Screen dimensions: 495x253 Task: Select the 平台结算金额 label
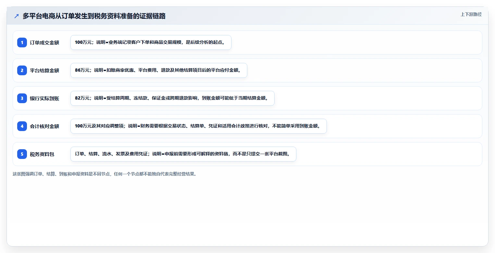coord(44,70)
